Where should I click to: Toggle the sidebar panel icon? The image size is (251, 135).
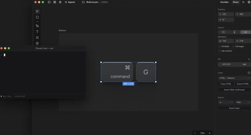coord(49,2)
